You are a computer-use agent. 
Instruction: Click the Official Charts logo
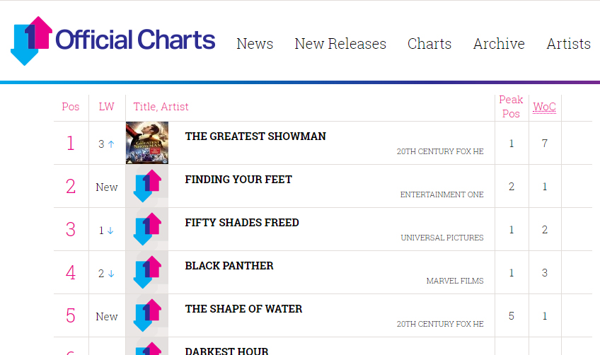click(113, 40)
